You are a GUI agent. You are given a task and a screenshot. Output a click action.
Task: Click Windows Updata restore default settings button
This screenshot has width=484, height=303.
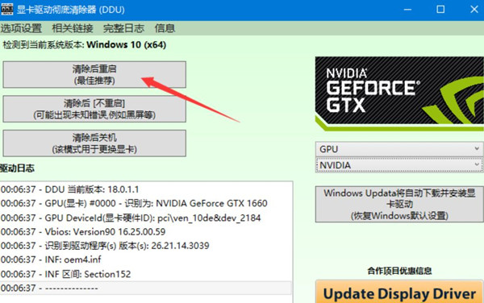[399, 204]
